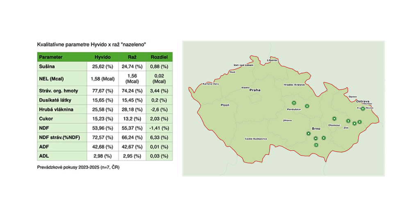
Task: Click the 'NDF stráv.(%NDF)' row label
Action: [x=59, y=138]
